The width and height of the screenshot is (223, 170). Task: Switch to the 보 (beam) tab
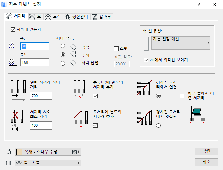(x=36, y=16)
